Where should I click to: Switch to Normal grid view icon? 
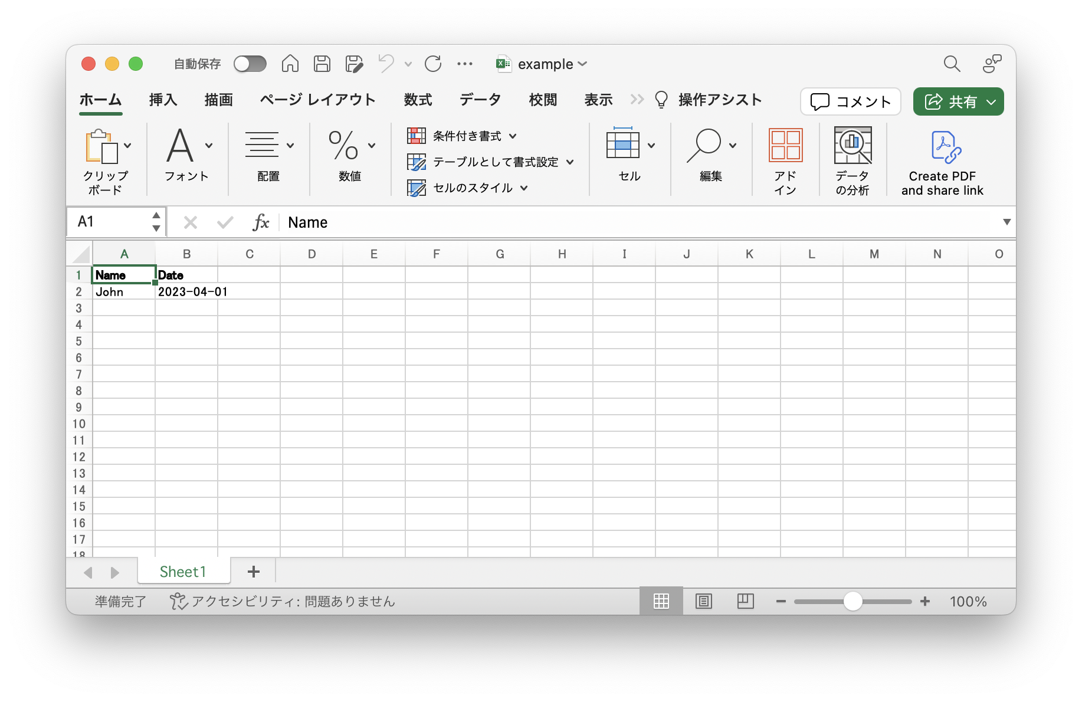pos(661,601)
